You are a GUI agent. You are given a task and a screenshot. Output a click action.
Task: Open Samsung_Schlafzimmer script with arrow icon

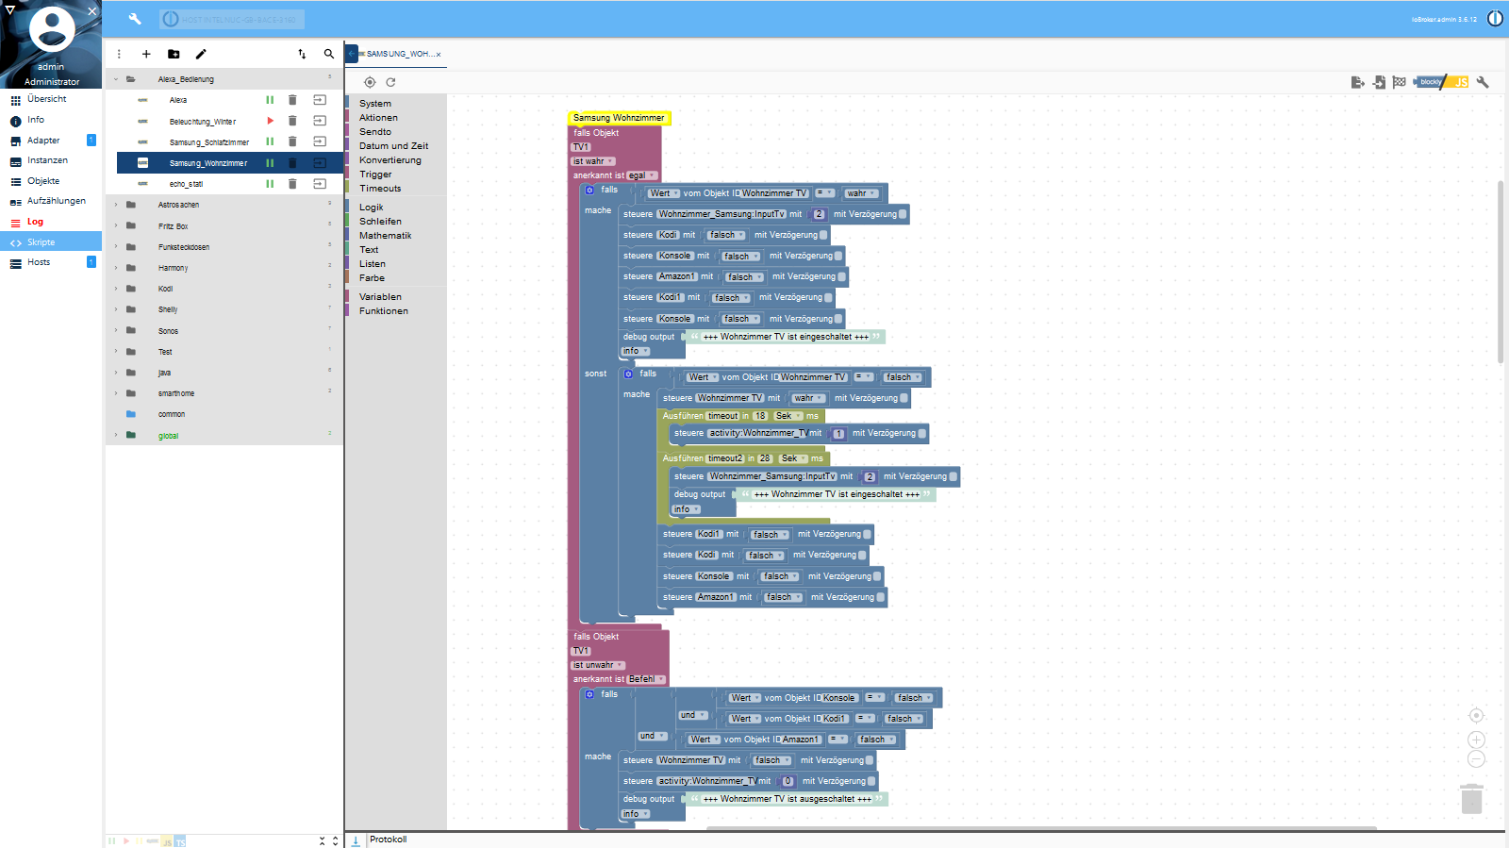[320, 141]
